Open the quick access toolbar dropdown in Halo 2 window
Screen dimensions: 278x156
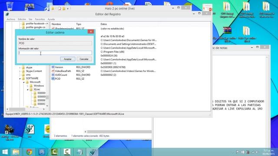[x=68, y=9]
